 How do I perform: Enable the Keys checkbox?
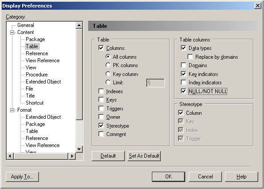101,100
